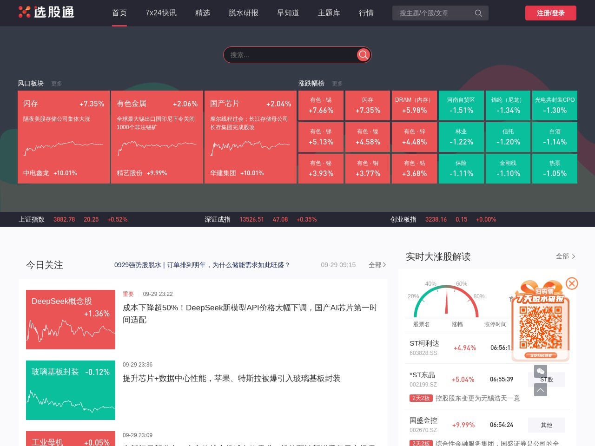Click the magnifier icon in top navbar search
Screen dimensions: 595x446
point(478,13)
